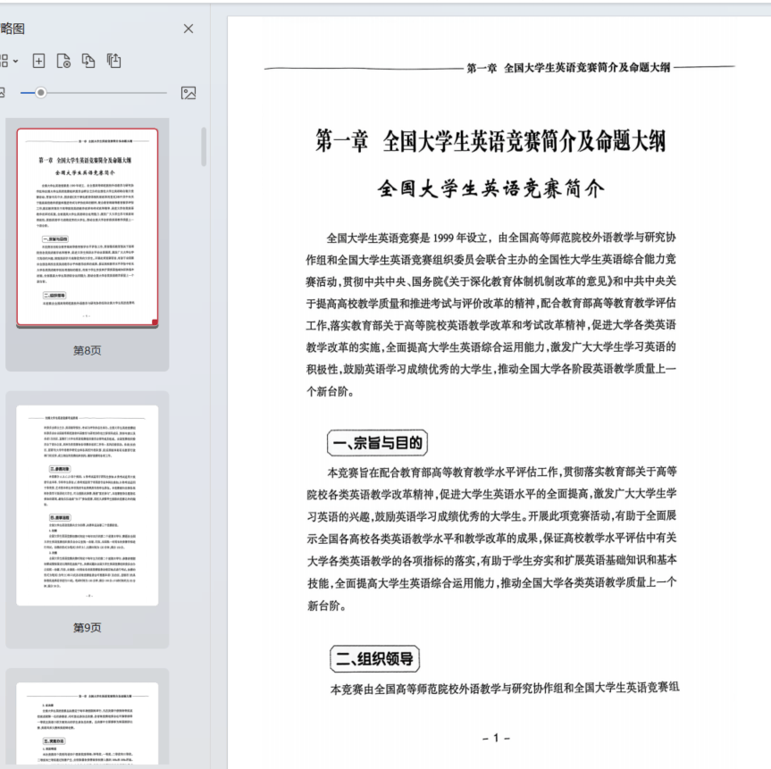Click the extract pages icon with up arrow
Screen dimensions: 771x769
(x=114, y=61)
